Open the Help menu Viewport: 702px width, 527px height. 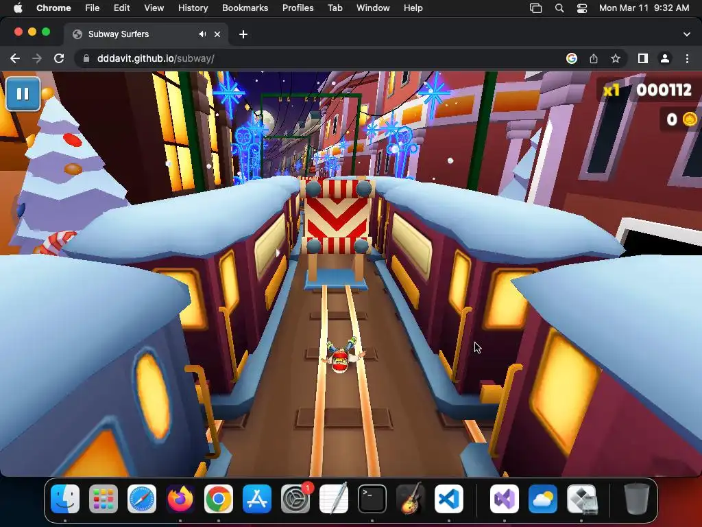413,8
